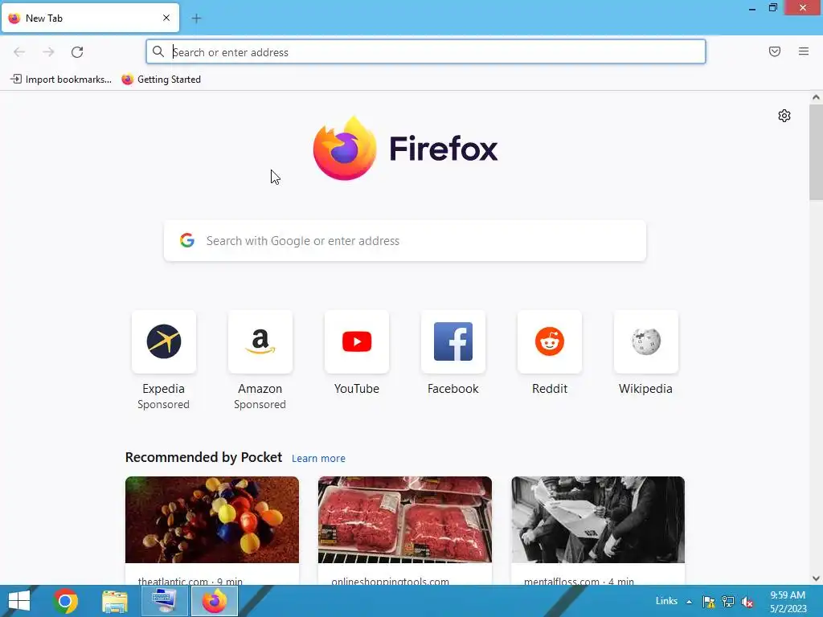
Task: Open mentalfloss.com newspaper story thumbnail
Action: click(598, 520)
